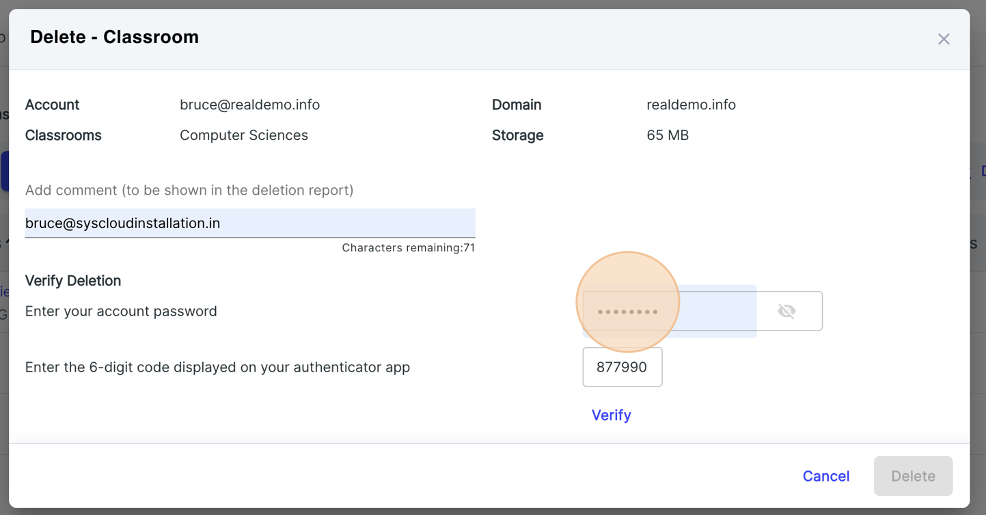Click the 65 MB storage value

pos(666,135)
